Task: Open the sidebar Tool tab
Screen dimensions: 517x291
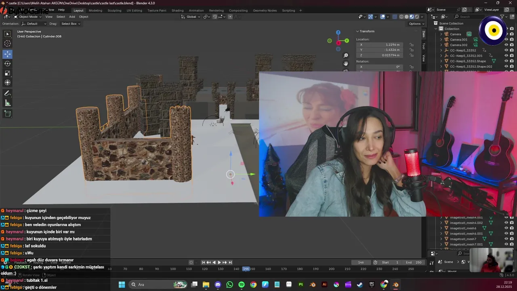Action: click(424, 46)
